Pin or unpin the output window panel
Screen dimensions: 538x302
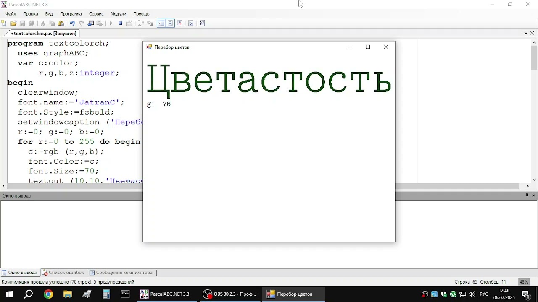[x=527, y=195]
